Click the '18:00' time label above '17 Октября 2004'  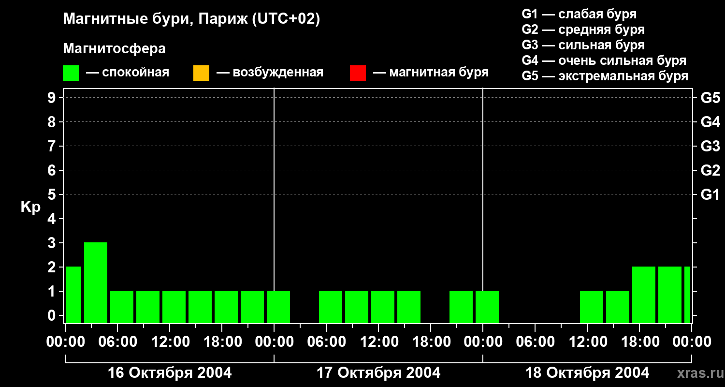coord(431,342)
